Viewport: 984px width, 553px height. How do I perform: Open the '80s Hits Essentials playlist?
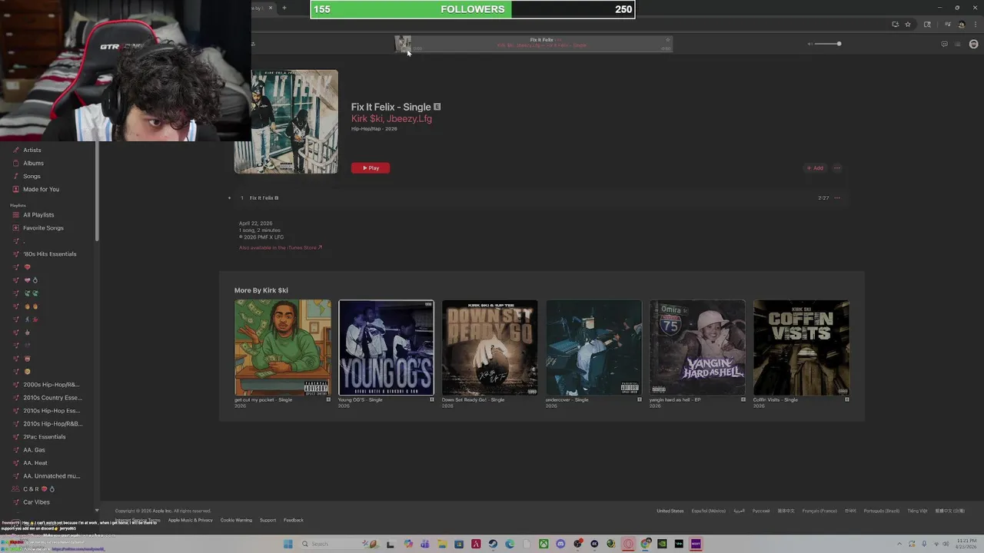[x=49, y=254]
